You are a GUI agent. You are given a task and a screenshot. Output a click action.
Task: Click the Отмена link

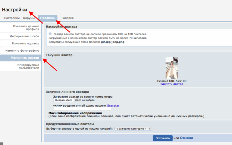coord(187,138)
